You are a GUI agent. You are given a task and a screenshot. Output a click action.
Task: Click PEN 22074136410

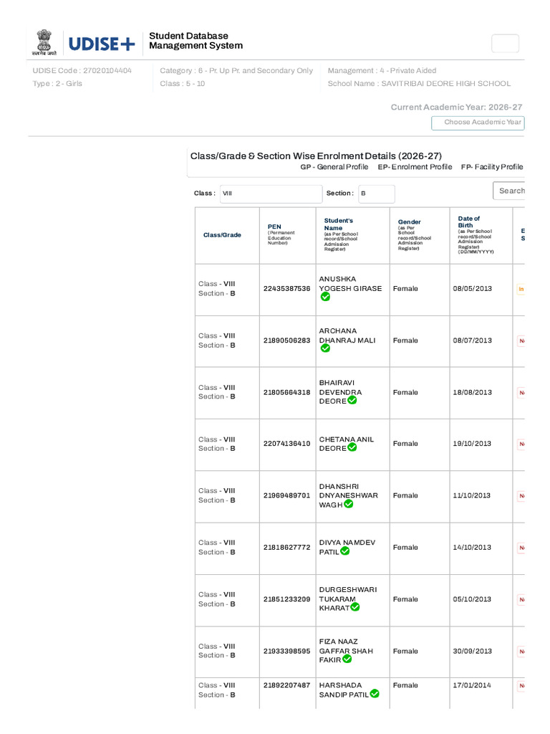pos(286,444)
